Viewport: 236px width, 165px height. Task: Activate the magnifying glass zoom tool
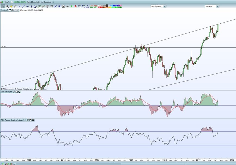pyautogui.click(x=7, y=6)
